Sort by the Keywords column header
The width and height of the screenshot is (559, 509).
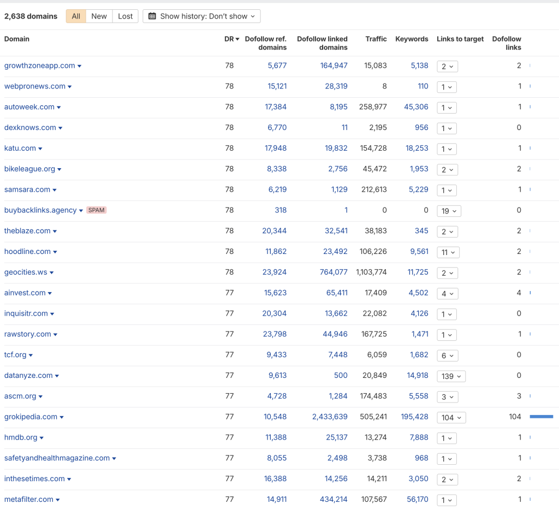412,39
